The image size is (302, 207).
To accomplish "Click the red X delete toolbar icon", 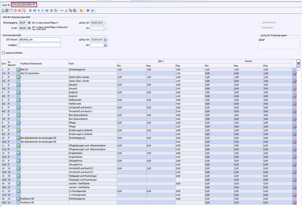I will pos(19,11).
